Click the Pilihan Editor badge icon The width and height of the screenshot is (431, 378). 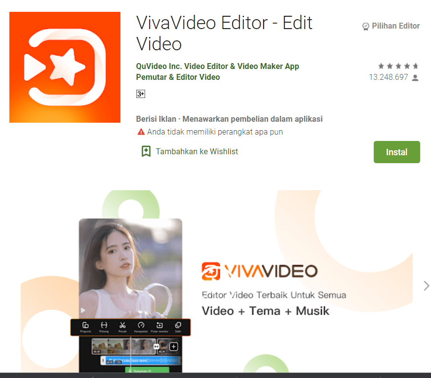point(365,26)
